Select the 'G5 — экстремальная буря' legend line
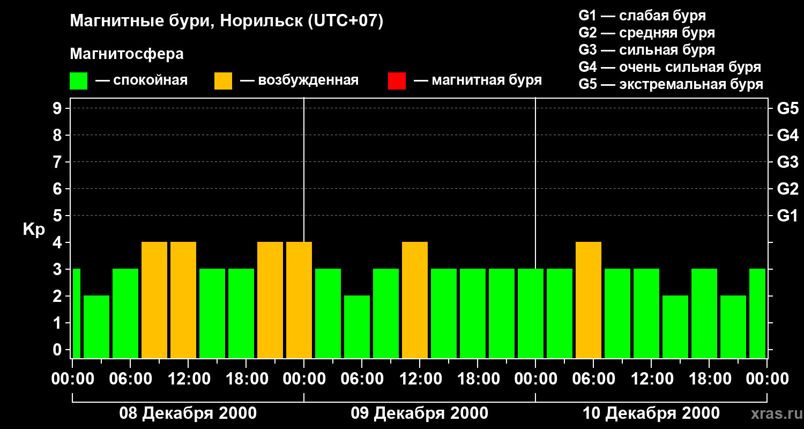804x429 pixels. (671, 85)
